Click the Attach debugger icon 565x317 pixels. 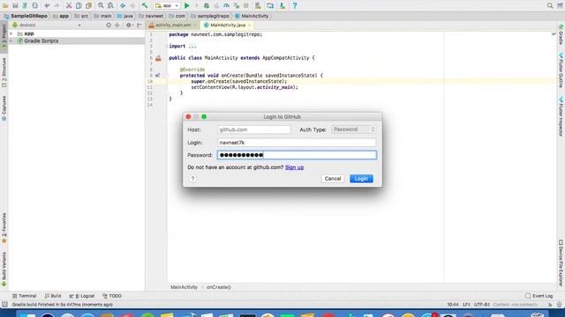click(236, 5)
